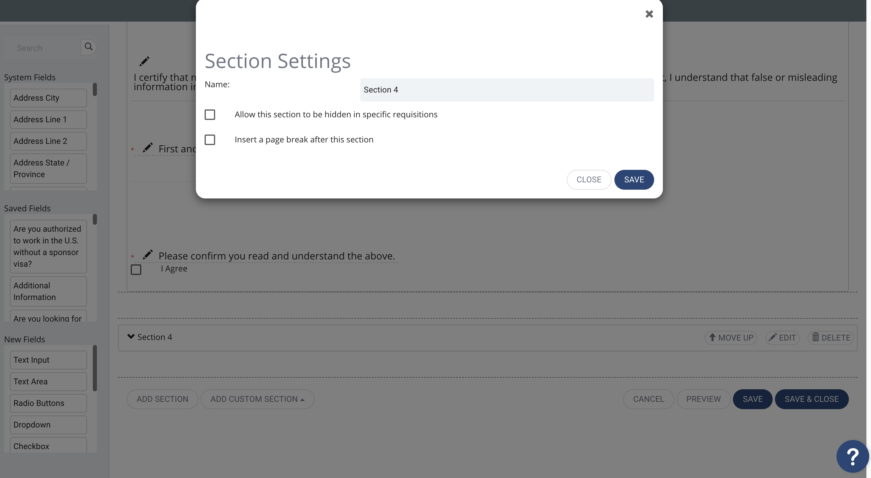871x478 pixels.
Task: Close the Section Settings dialog with X
Action: click(x=649, y=14)
